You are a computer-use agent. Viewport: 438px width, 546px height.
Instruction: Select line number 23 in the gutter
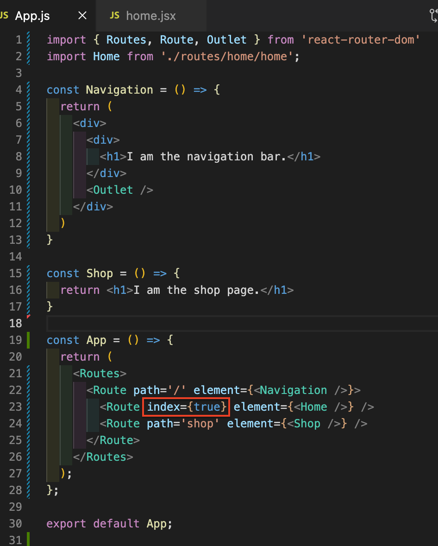pos(16,406)
